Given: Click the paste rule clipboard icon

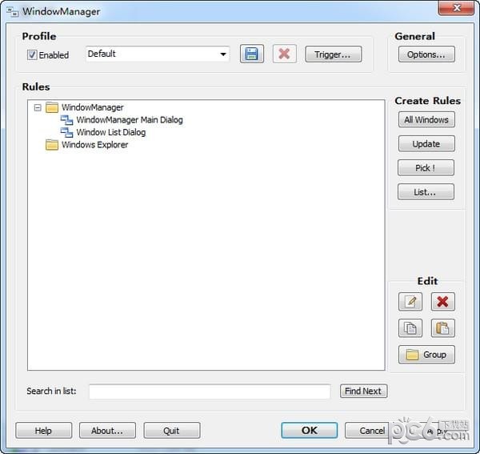Looking at the screenshot, I should click(x=442, y=328).
